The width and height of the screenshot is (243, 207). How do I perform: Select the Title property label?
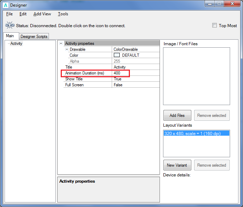[69, 67]
